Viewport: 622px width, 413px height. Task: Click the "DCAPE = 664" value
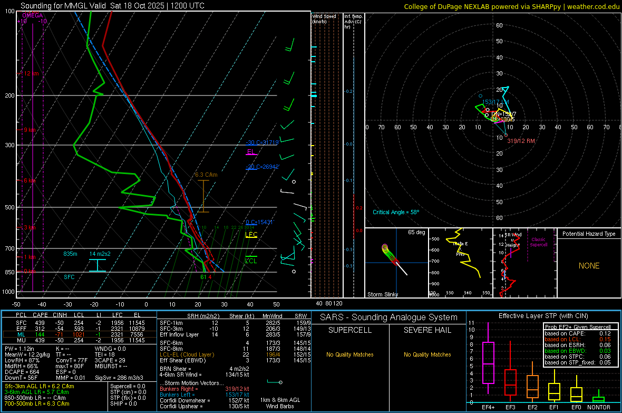pos(22,372)
